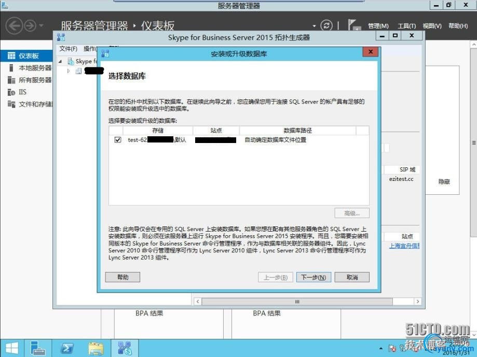This screenshot has width=477, height=357.
Task: Click Cancel (取消) button in wizard
Action: (352, 277)
